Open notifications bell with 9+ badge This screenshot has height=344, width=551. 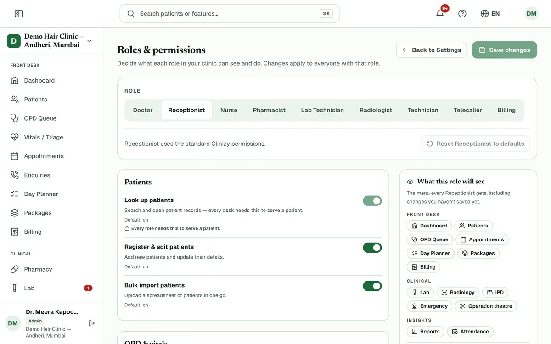(x=440, y=13)
